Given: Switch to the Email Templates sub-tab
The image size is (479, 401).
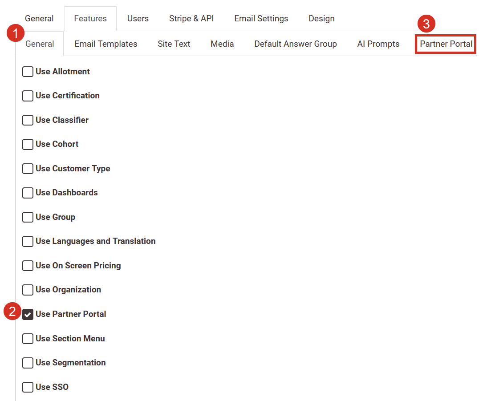Looking at the screenshot, I should pyautogui.click(x=106, y=44).
